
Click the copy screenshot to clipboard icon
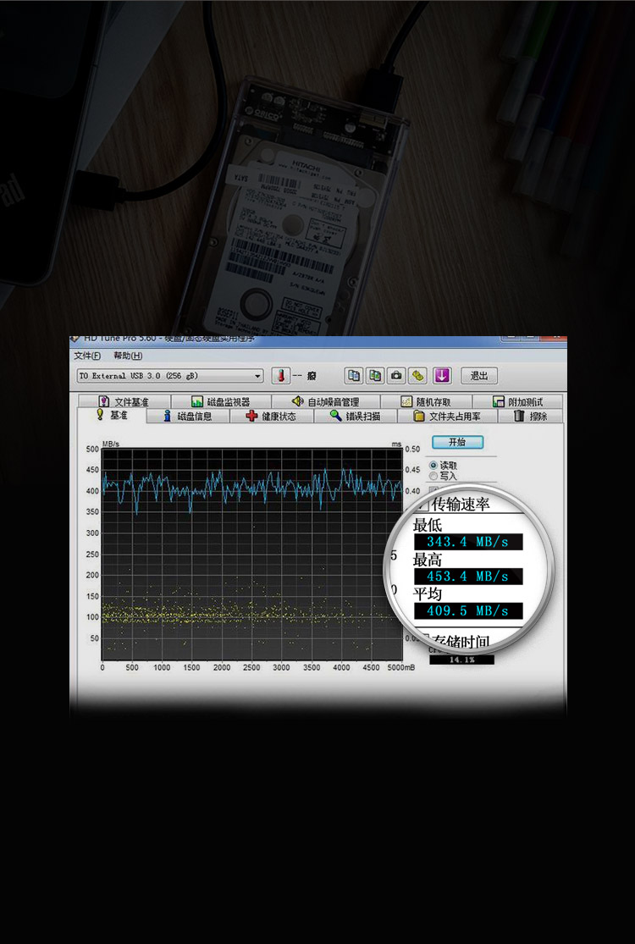click(375, 376)
